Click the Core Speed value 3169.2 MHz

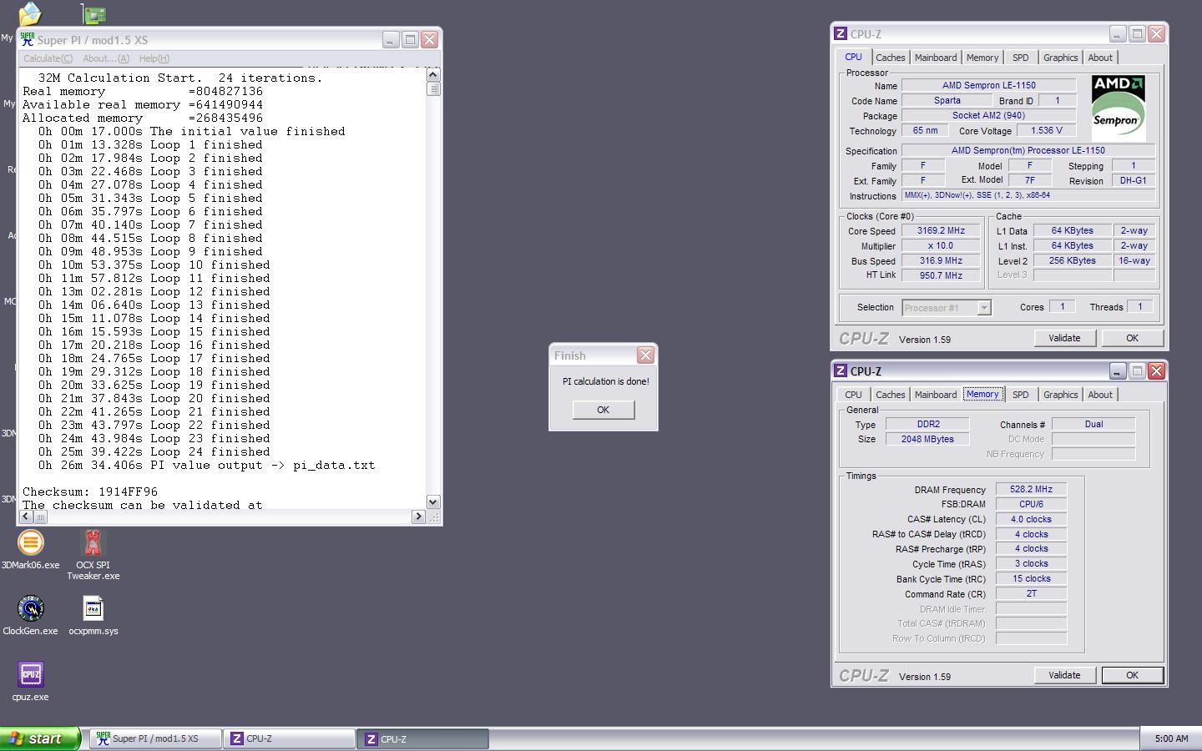941,231
